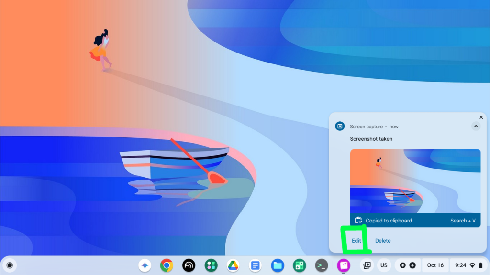Collapse the Screen capture notification
The height and width of the screenshot is (275, 490).
click(x=476, y=126)
